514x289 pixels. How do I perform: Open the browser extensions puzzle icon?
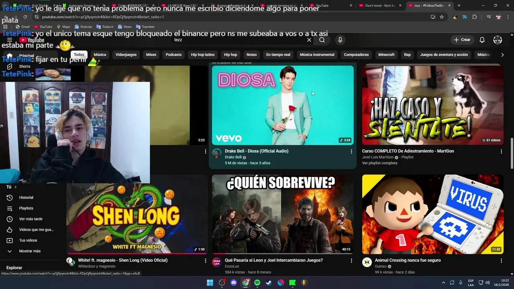475,17
